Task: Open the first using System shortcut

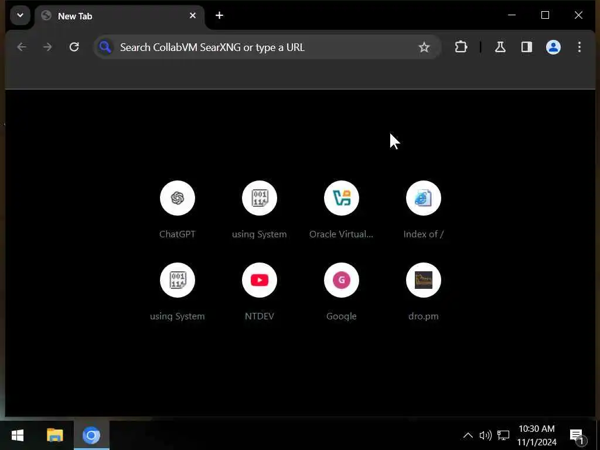Action: click(260, 198)
